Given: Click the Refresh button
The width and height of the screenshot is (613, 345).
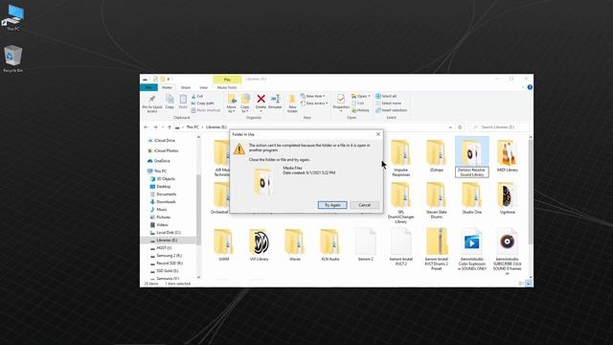Looking at the screenshot, I should pos(460,127).
